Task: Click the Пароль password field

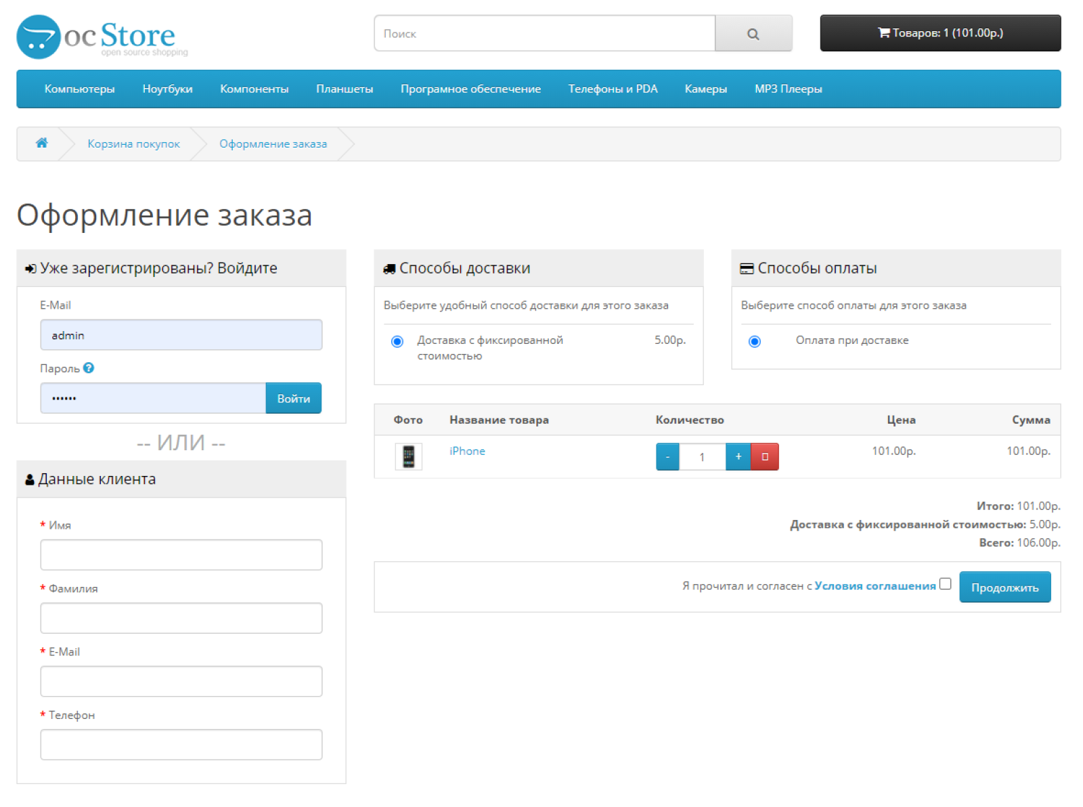Action: coord(153,398)
